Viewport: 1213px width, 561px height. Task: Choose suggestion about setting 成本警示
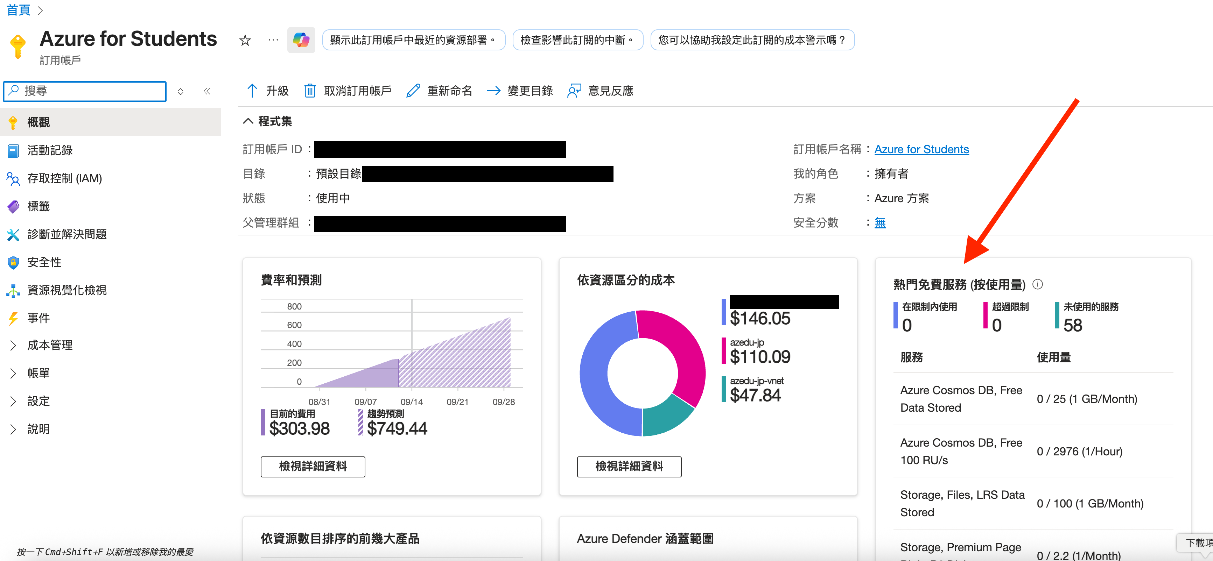pos(752,40)
